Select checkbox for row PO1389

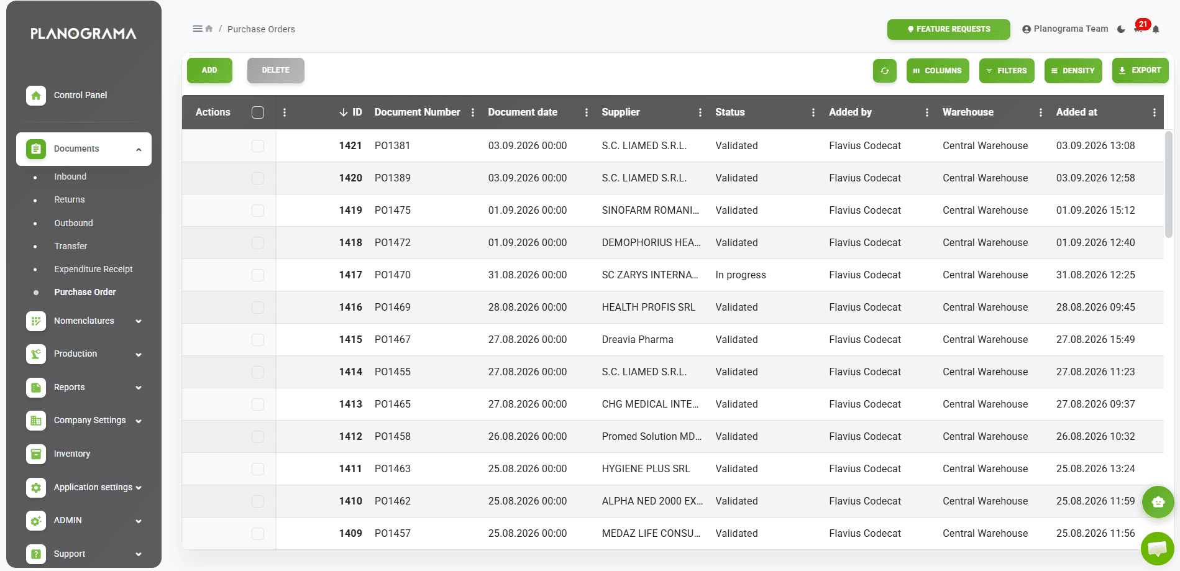tap(258, 178)
